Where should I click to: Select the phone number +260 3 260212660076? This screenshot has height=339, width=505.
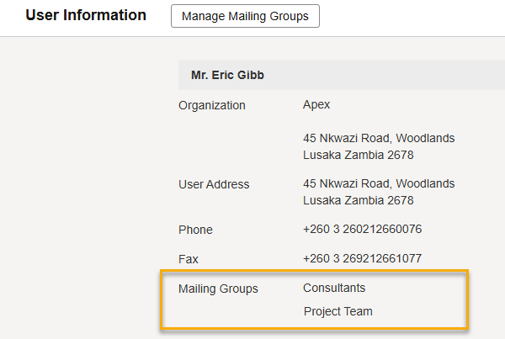pos(362,230)
